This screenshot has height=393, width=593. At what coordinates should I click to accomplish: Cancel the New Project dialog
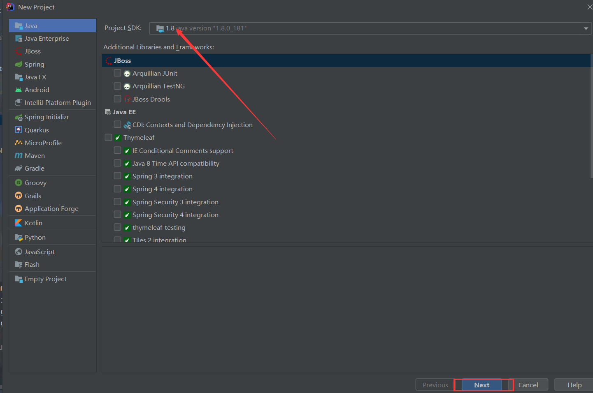pos(530,385)
